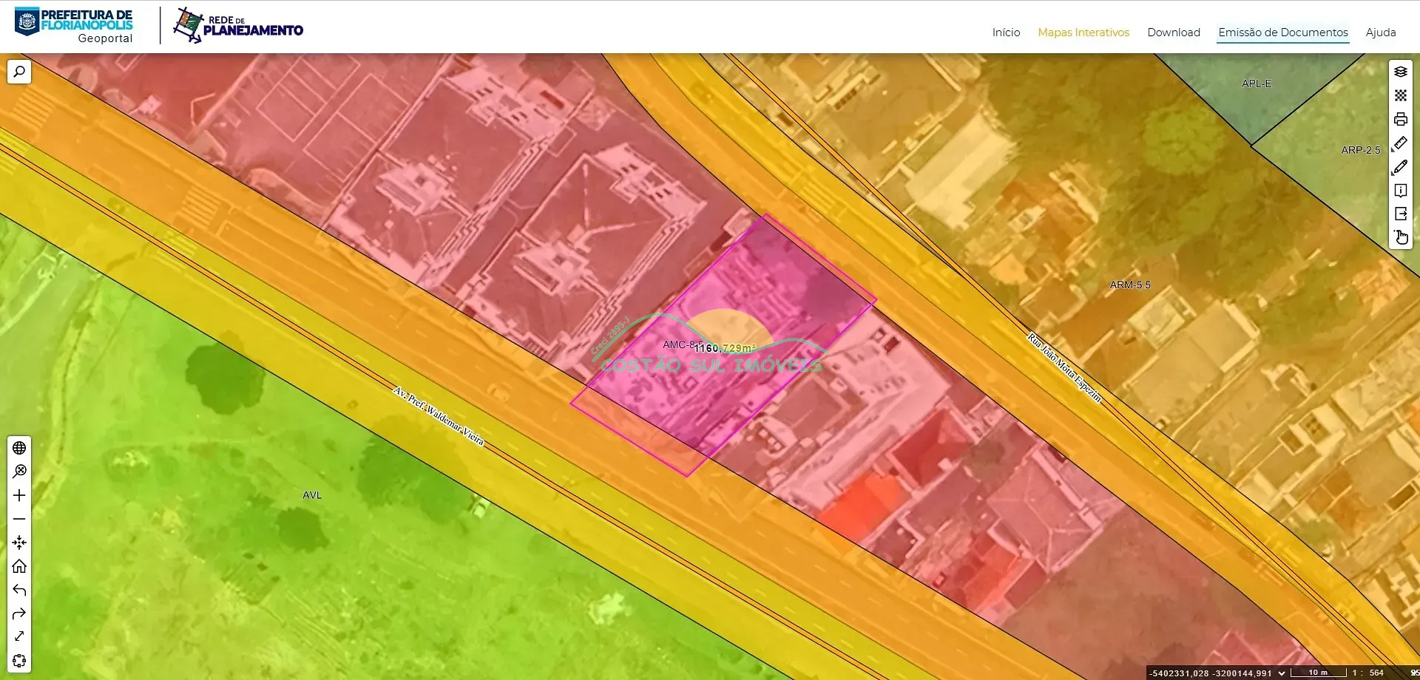Open the Ajuda menu item
This screenshot has height=680, width=1420.
[x=1381, y=33]
